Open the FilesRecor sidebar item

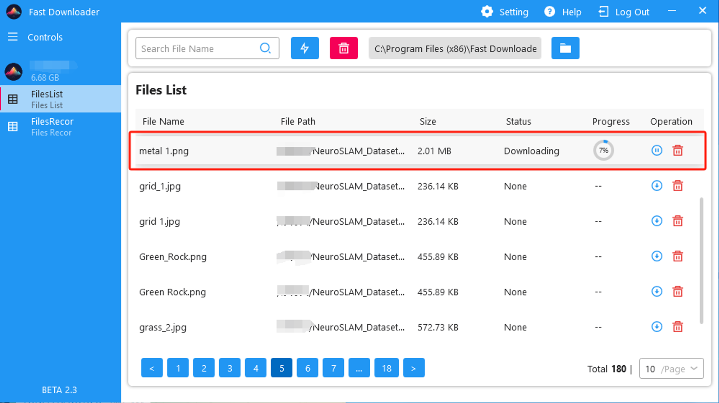point(60,127)
